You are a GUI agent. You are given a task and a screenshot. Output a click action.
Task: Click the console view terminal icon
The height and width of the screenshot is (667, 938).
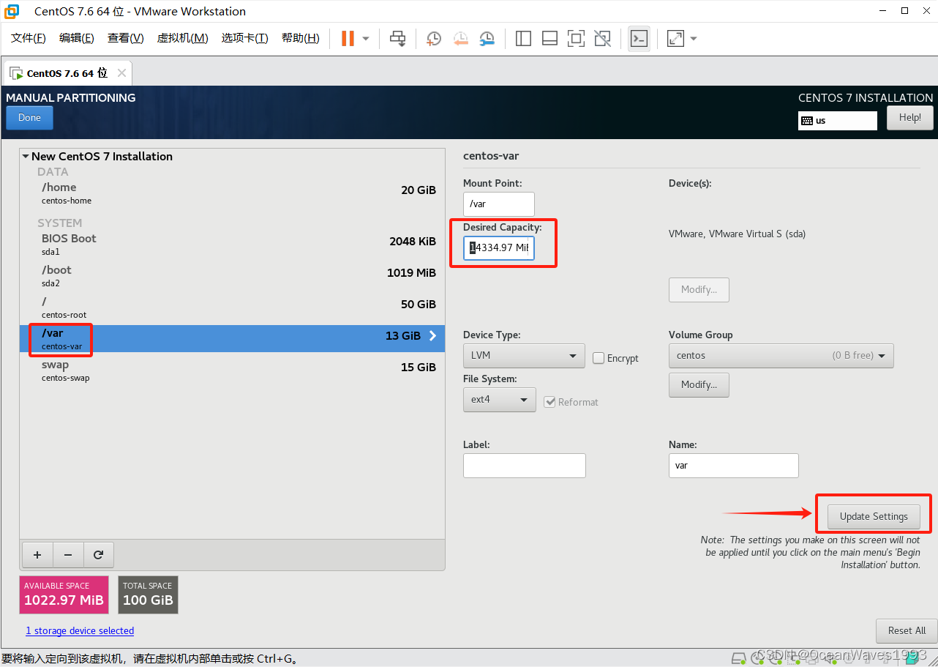tap(639, 38)
